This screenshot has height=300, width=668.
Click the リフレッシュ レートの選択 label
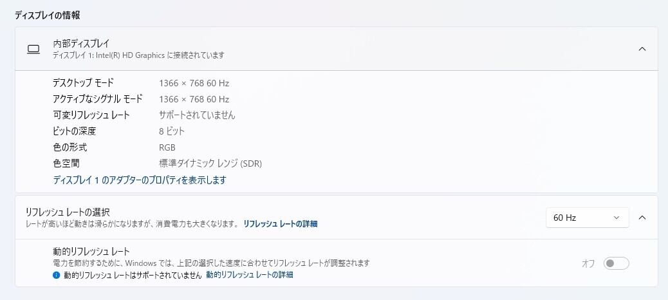coord(68,212)
